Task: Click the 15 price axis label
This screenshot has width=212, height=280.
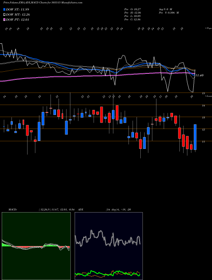Action: [203, 93]
